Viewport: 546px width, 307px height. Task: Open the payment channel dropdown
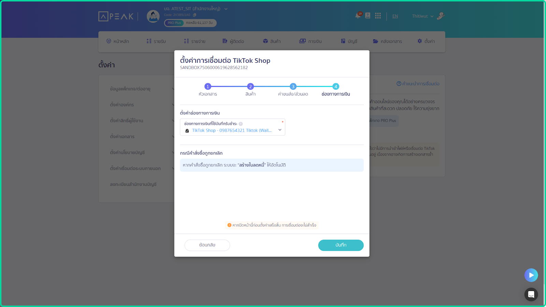point(233,127)
